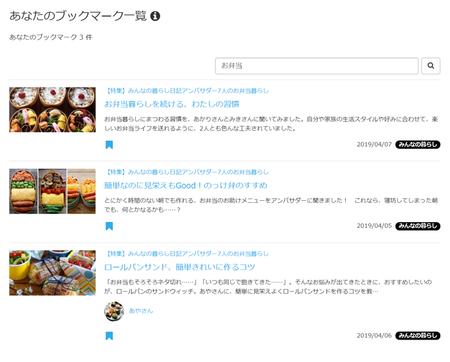This screenshot has height=362, width=450.
Task: Click the あやさん round avatar image
Action: [114, 311]
